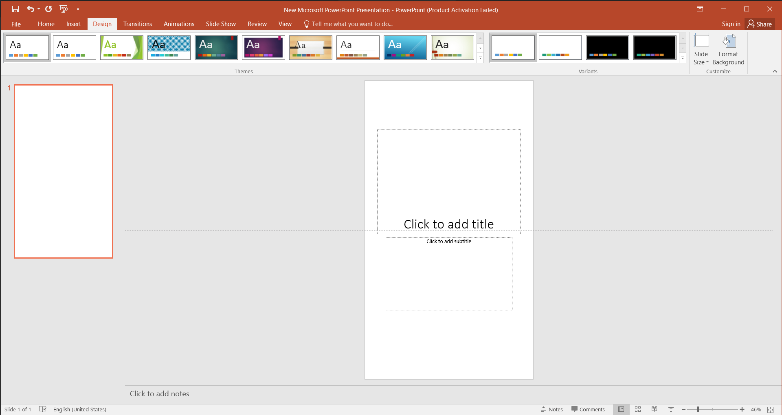Expand the Variants gallery More arrow
Image resolution: width=782 pixels, height=415 pixels.
pyautogui.click(x=683, y=58)
